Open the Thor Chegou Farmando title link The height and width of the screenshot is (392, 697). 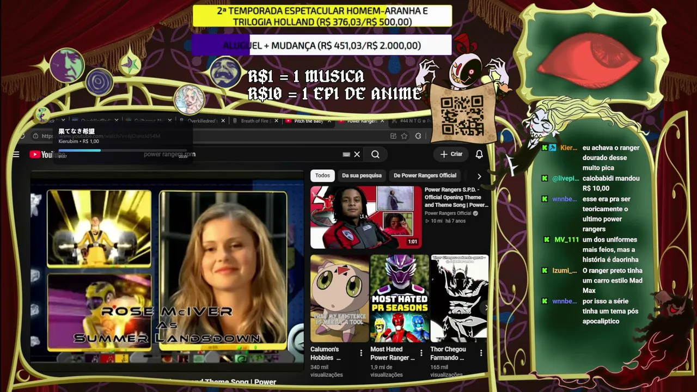[x=448, y=353]
